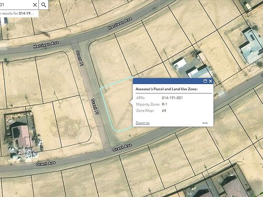Click the lower-left Grant Ave street label
Image resolution: width=263 pixels, height=197 pixels.
[46, 163]
